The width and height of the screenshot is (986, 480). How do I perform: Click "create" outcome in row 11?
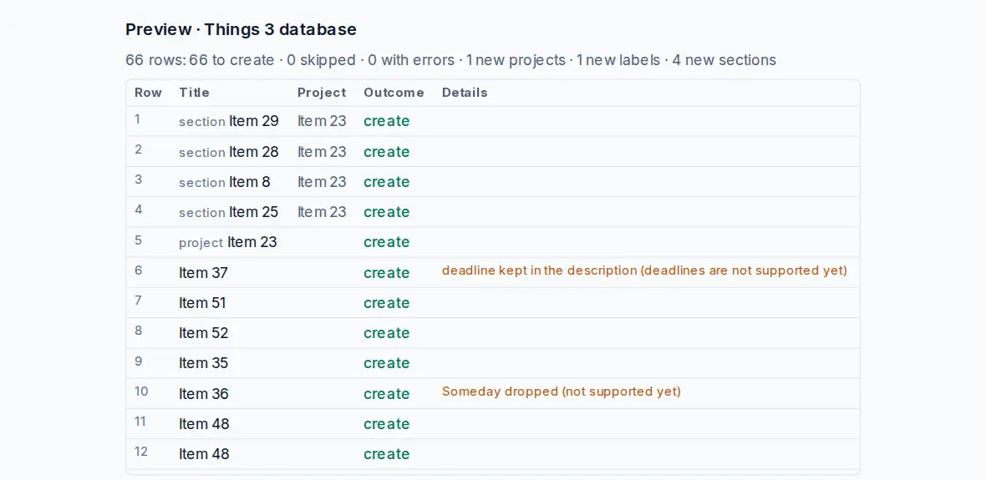pyautogui.click(x=387, y=425)
